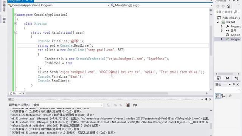
Task: Click the editor horizontal scrollbar thumb
Action: [97, 93]
